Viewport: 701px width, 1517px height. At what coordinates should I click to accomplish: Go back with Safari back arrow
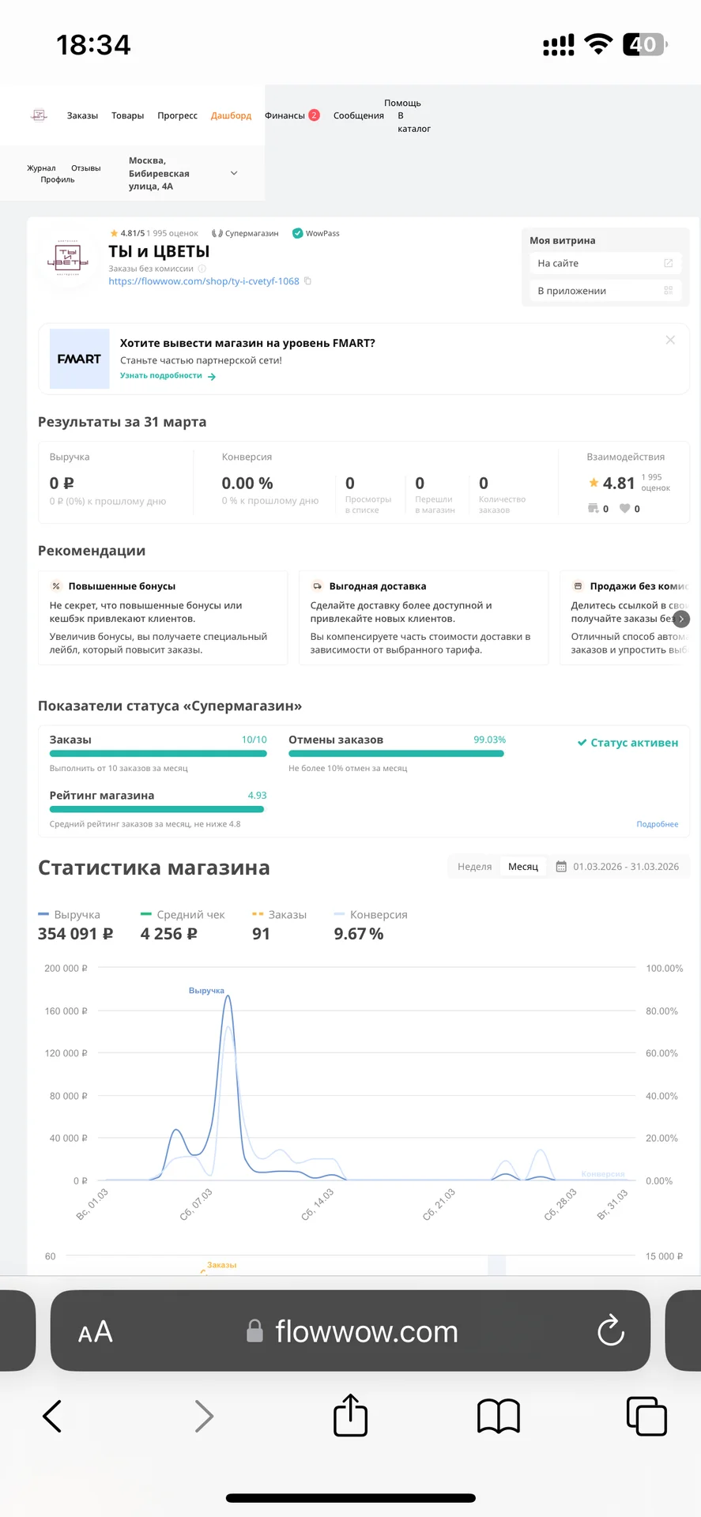click(x=52, y=1417)
